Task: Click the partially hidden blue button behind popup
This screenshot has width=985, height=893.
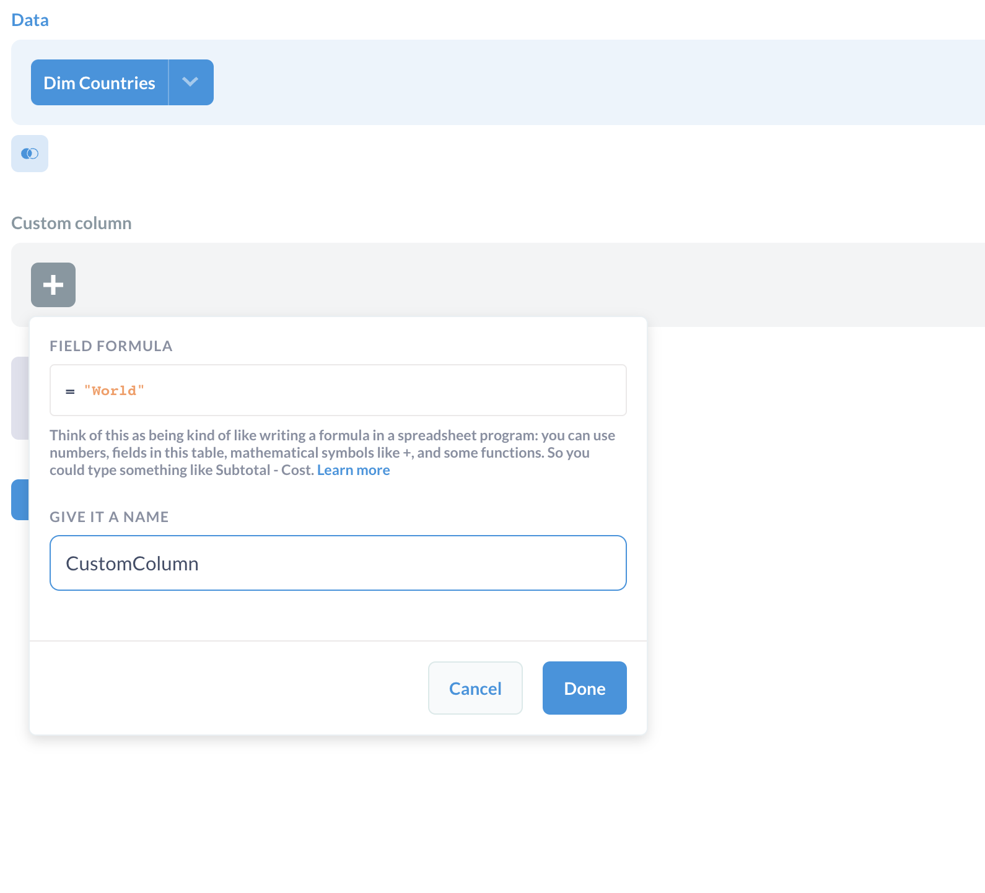Action: (x=20, y=500)
